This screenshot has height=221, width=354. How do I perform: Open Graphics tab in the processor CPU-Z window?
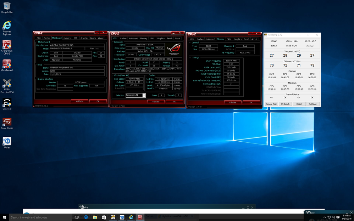(161, 39)
